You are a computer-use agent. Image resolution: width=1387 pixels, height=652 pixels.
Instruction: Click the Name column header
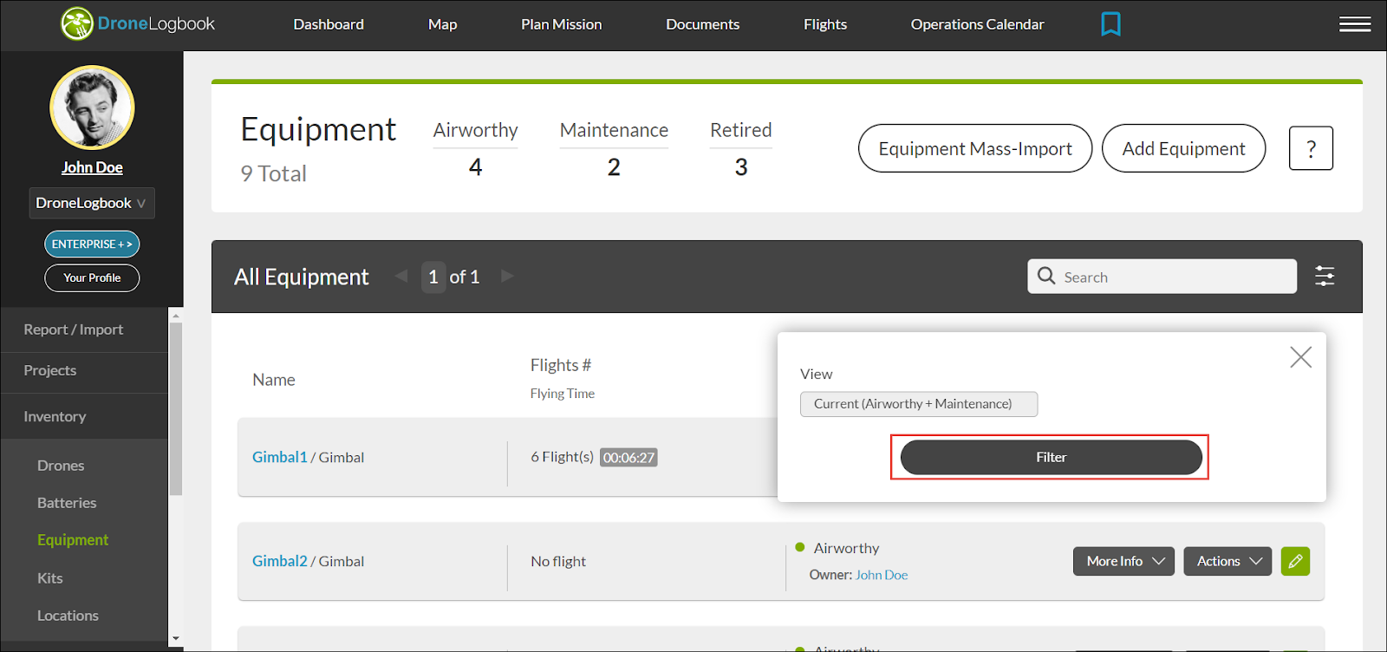(x=274, y=380)
